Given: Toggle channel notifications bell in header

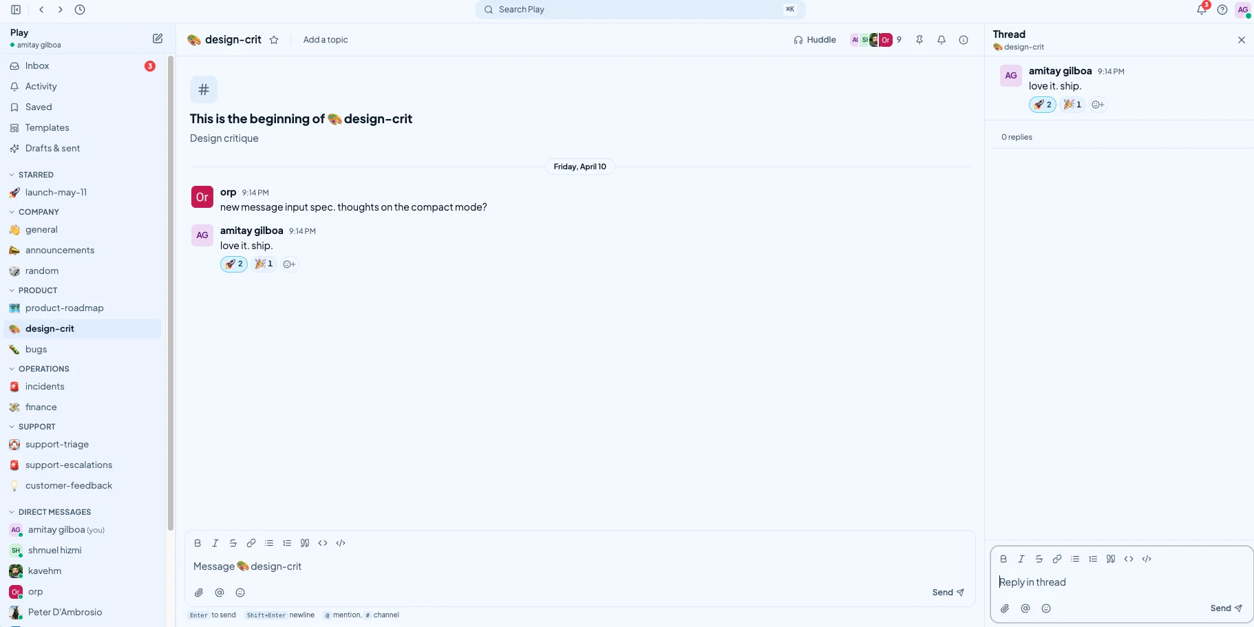Looking at the screenshot, I should click(x=942, y=40).
